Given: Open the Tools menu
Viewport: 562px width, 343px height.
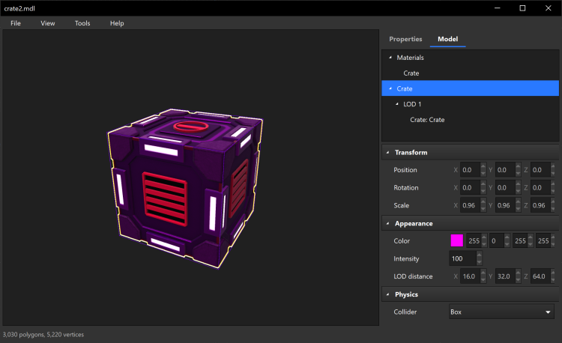Looking at the screenshot, I should pos(82,23).
